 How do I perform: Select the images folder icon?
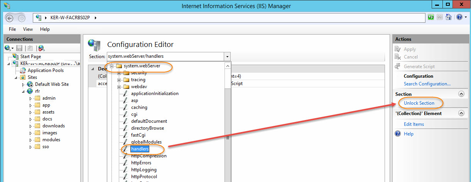pos(37,133)
